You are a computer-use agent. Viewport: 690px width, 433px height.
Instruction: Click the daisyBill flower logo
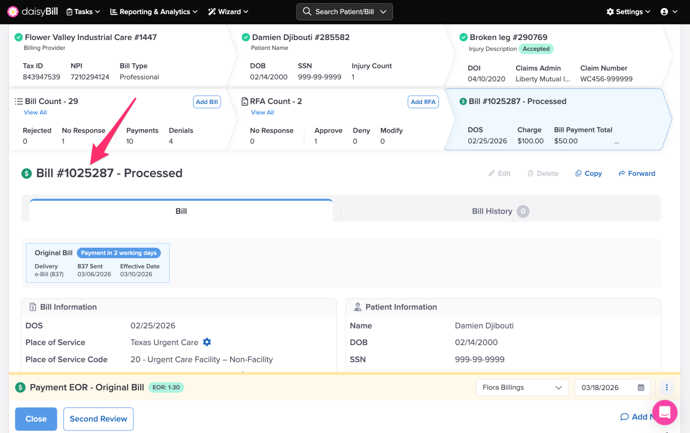[x=13, y=11]
